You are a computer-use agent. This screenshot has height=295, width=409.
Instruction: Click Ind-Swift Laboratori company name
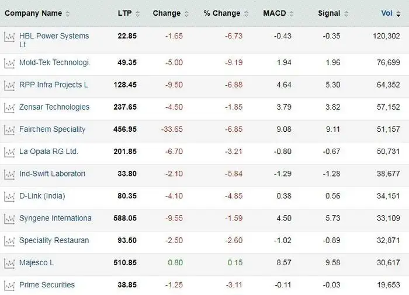click(52, 174)
